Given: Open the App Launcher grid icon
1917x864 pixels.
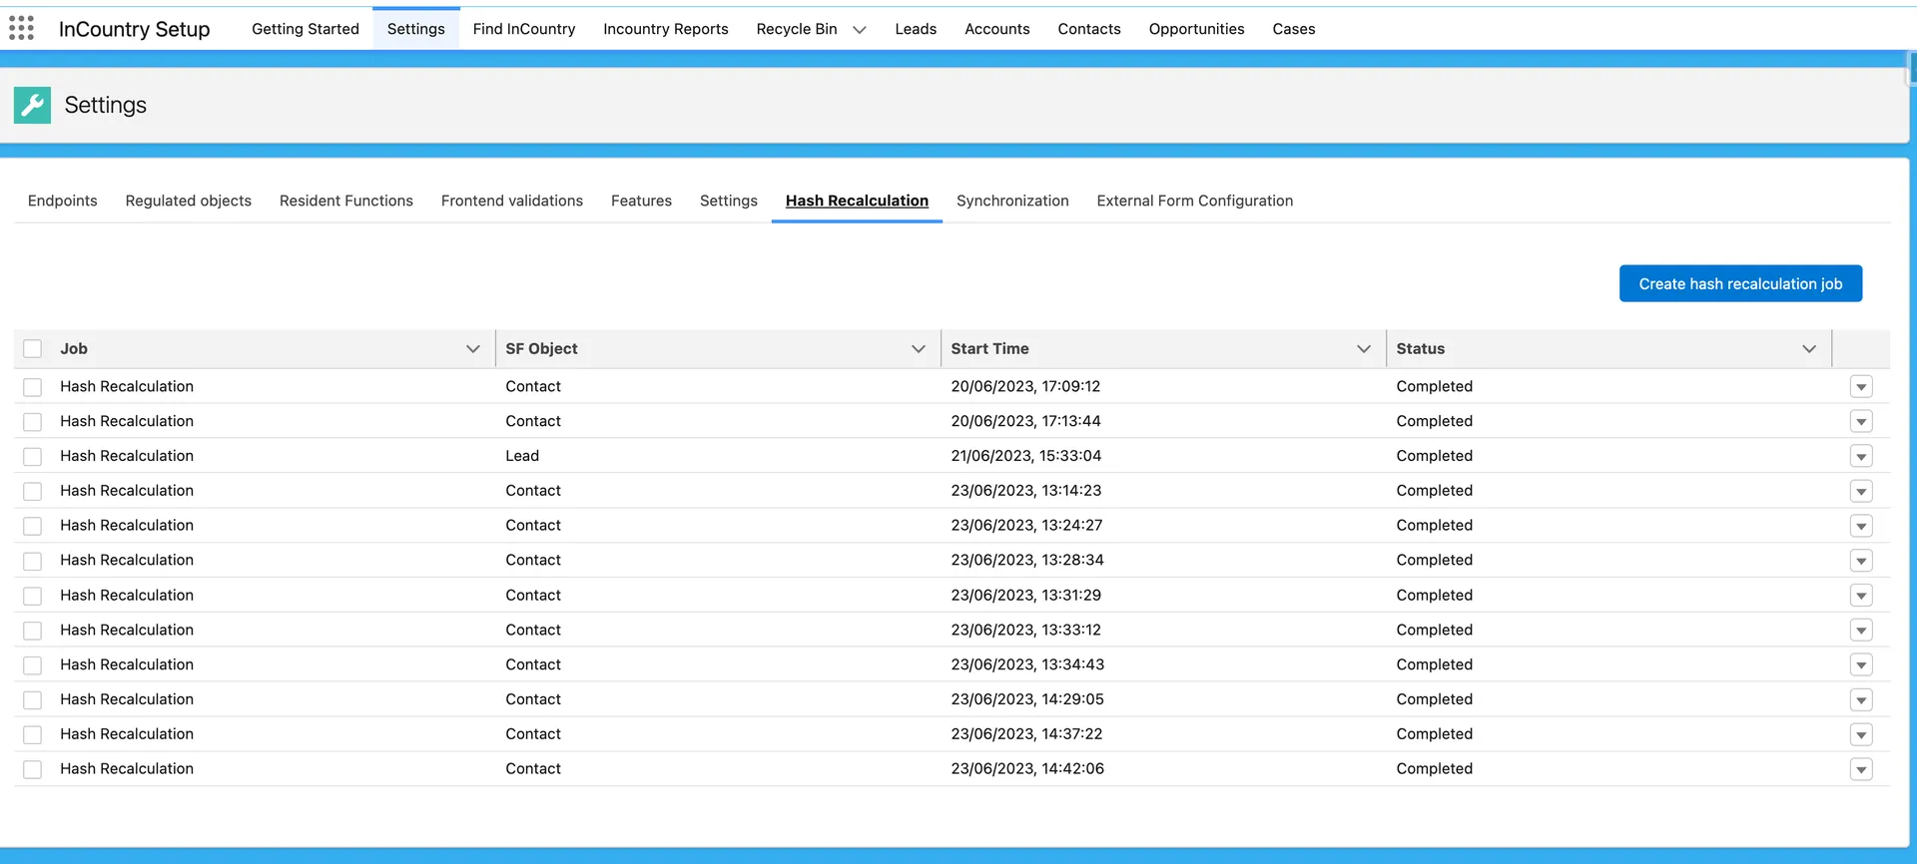Looking at the screenshot, I should tap(21, 28).
